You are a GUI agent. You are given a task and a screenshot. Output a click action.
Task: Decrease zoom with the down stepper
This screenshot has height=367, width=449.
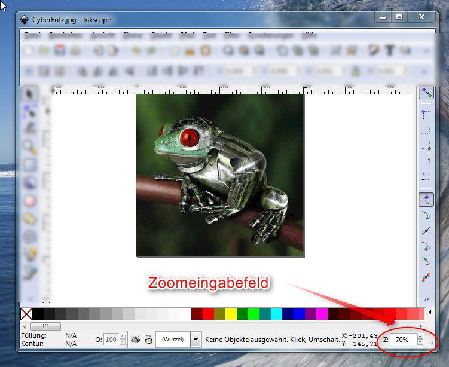point(420,342)
